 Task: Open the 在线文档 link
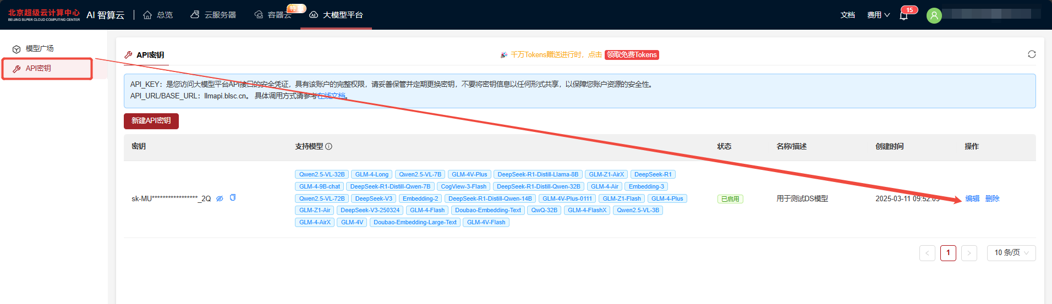click(332, 96)
